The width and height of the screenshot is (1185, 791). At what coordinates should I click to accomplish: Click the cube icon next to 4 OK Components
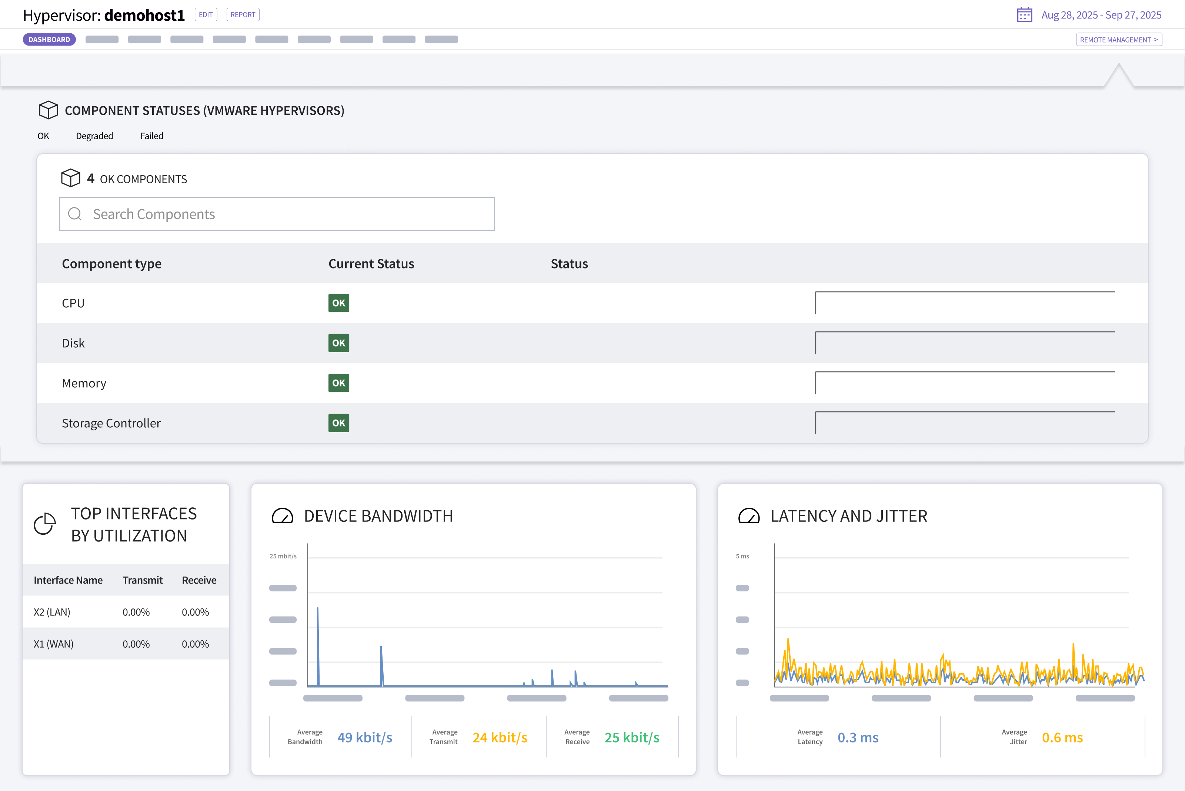click(71, 178)
